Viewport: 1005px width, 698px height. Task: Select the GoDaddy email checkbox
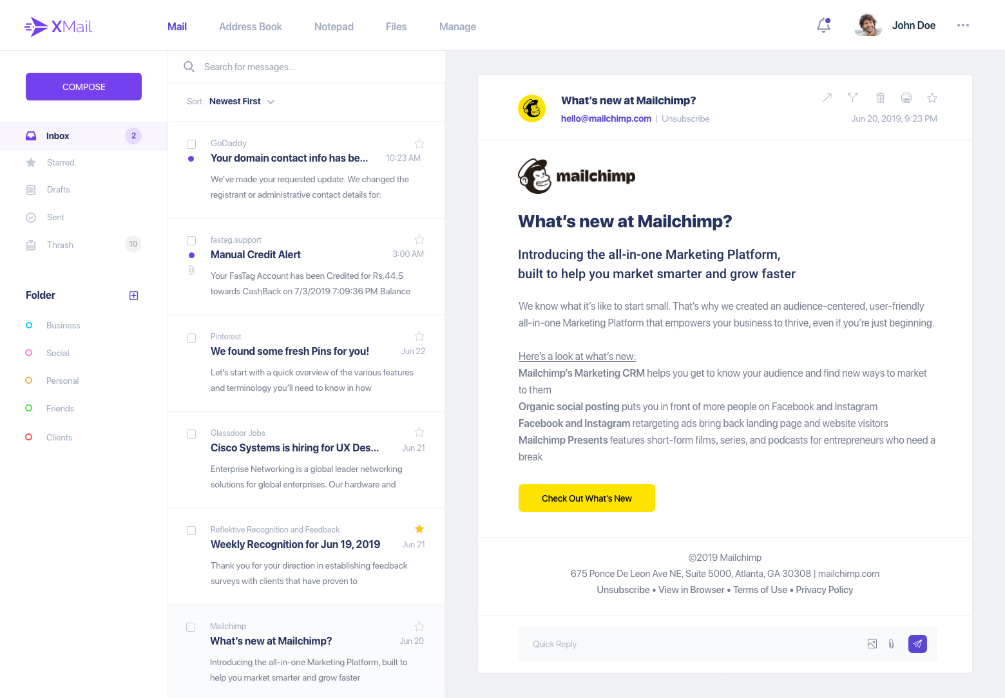click(x=191, y=144)
